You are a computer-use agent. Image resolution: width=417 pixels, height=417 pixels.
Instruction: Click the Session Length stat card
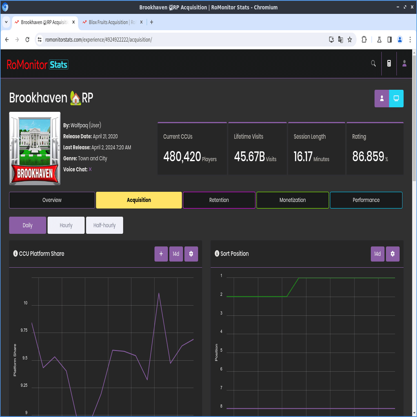click(x=317, y=149)
